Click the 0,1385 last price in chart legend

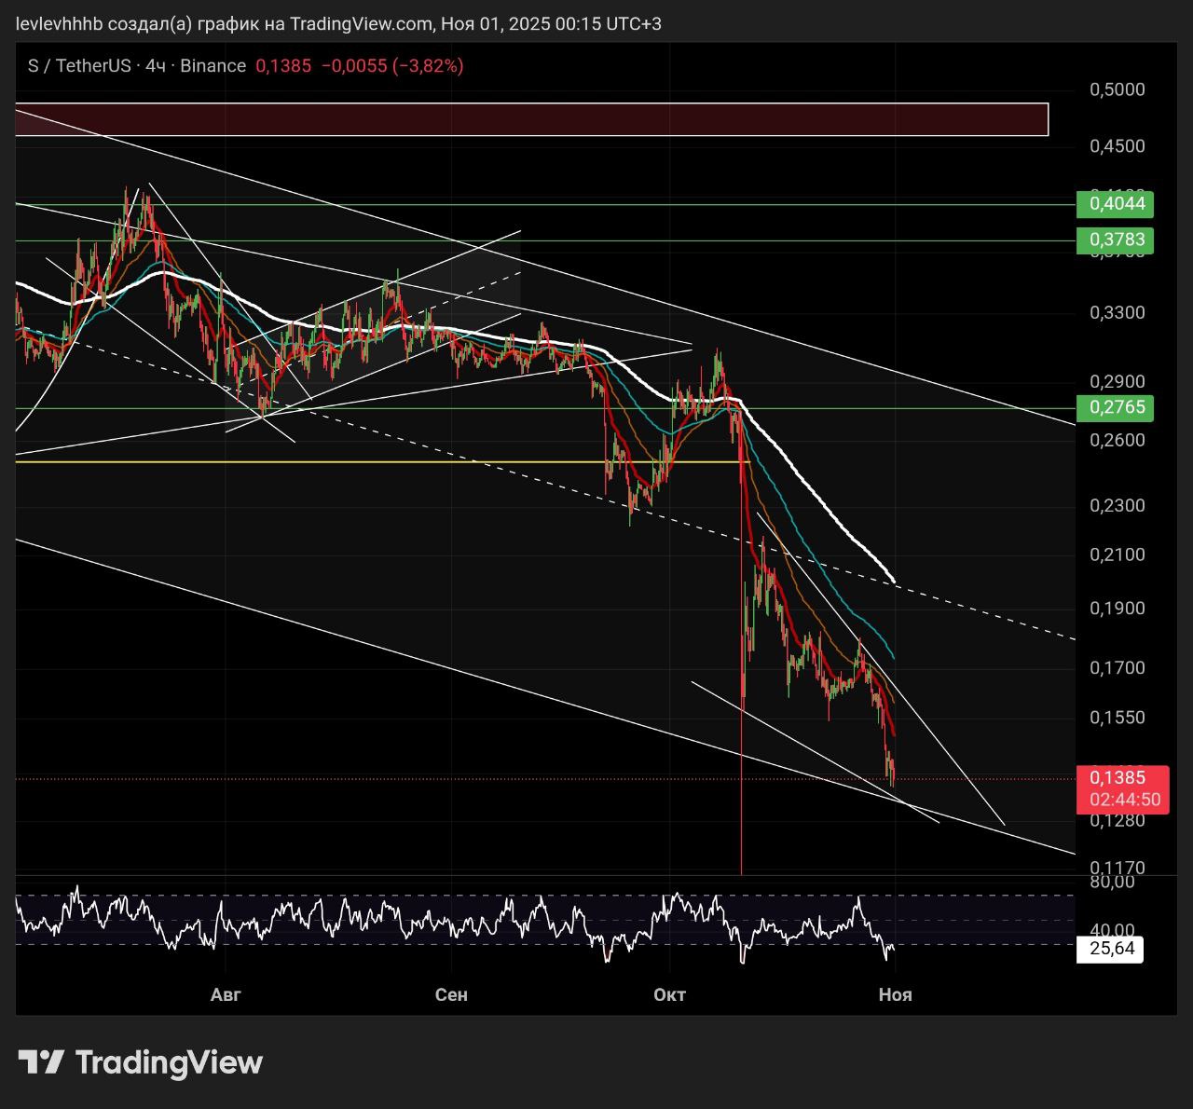283,66
